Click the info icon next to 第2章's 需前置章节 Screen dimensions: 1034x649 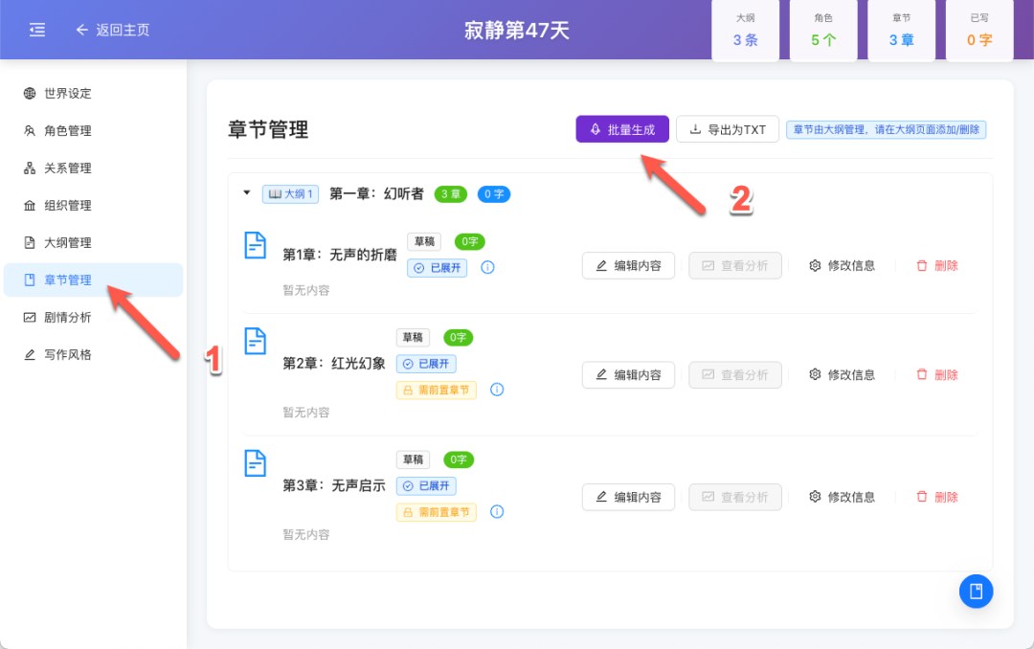pos(497,390)
